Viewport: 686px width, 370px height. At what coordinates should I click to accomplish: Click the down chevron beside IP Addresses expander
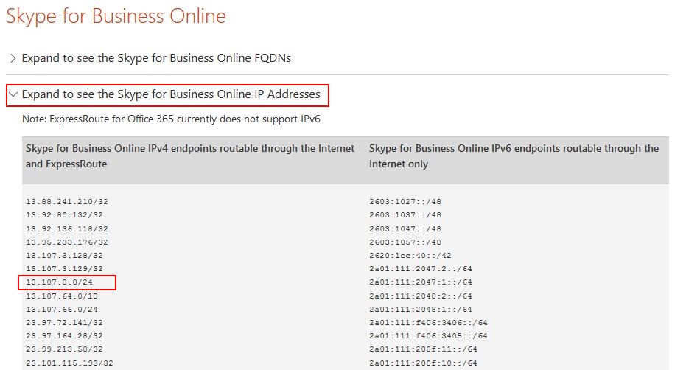pyautogui.click(x=13, y=94)
